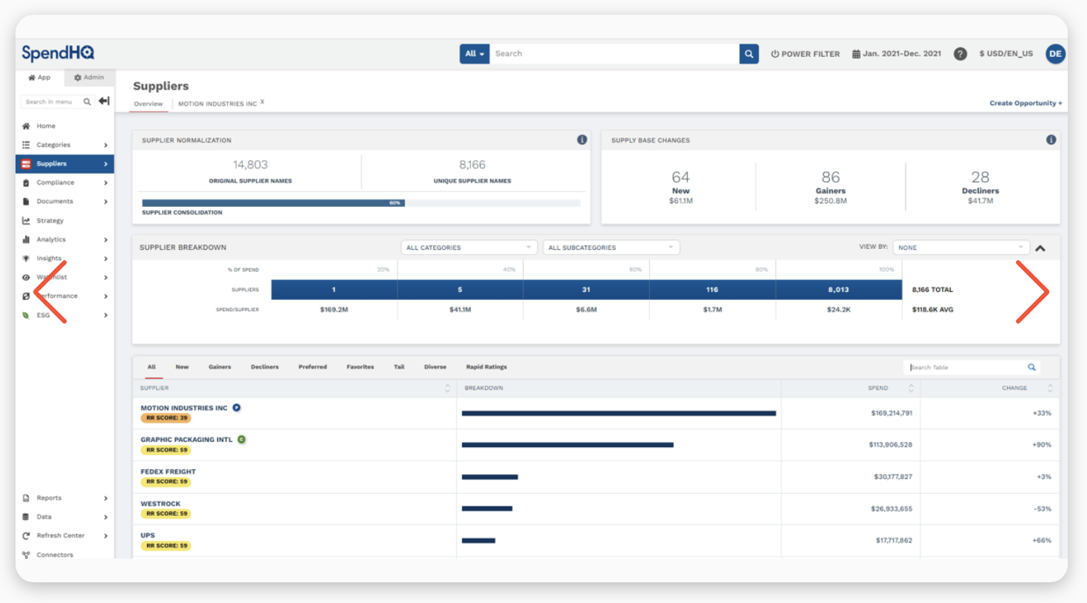Click the Search Table magnifier icon
Viewport: 1087px width, 603px height.
coord(1032,367)
